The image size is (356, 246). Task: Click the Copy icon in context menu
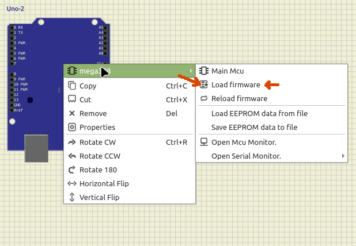72,86
